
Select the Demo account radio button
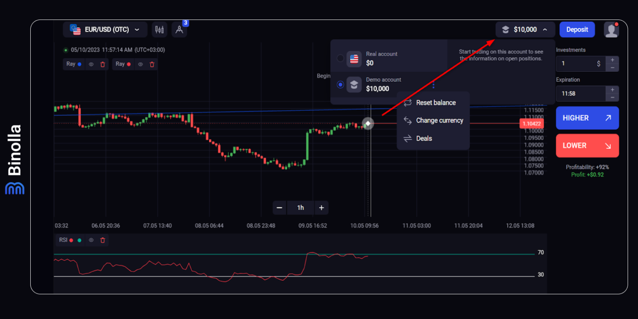pos(340,84)
